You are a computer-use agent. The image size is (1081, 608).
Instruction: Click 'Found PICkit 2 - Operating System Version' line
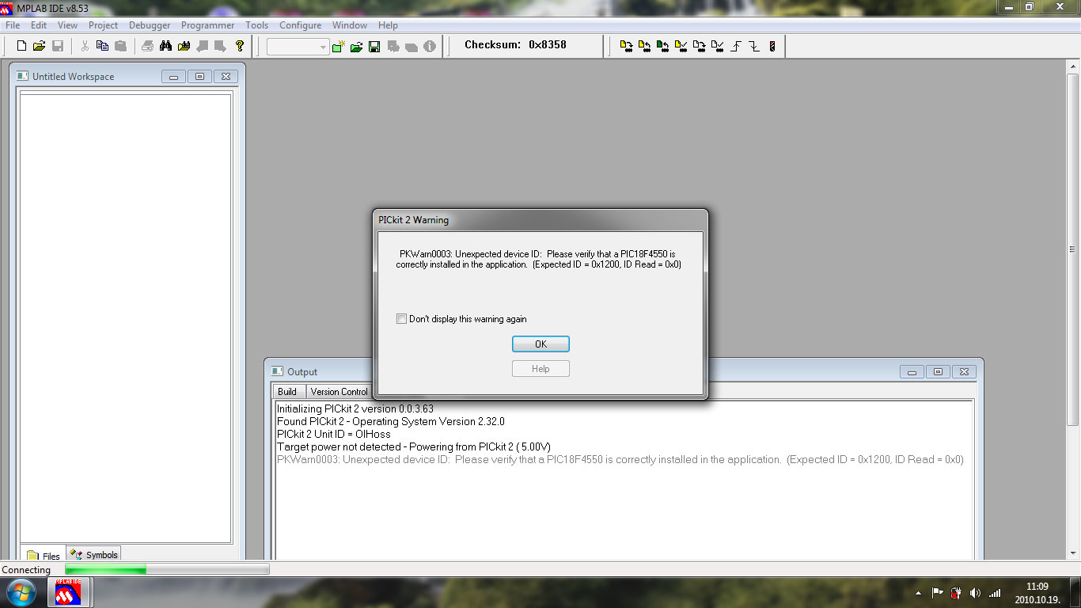(x=391, y=422)
